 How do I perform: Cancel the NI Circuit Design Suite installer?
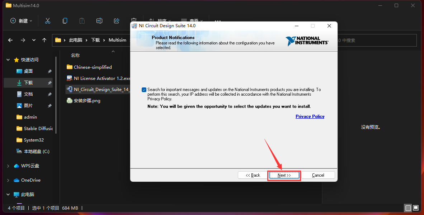[318, 175]
